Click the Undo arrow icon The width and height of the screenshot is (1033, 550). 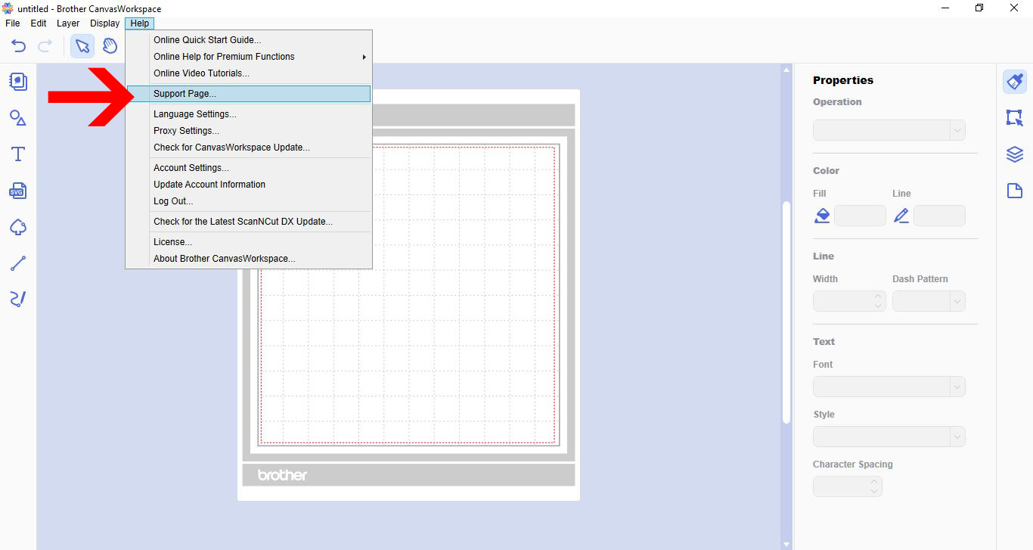(19, 46)
